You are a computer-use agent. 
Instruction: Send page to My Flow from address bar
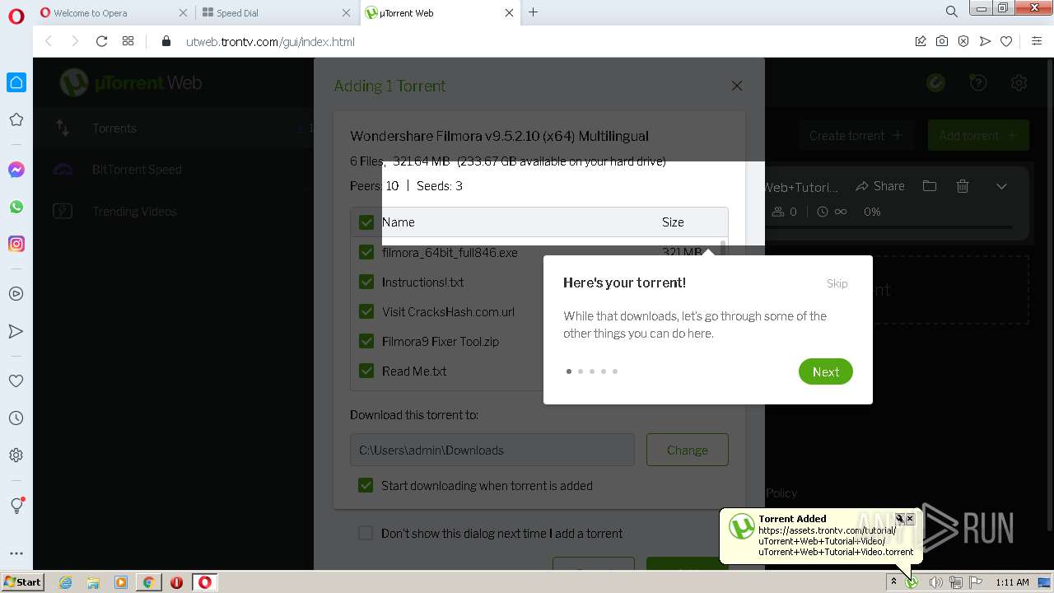coord(985,41)
